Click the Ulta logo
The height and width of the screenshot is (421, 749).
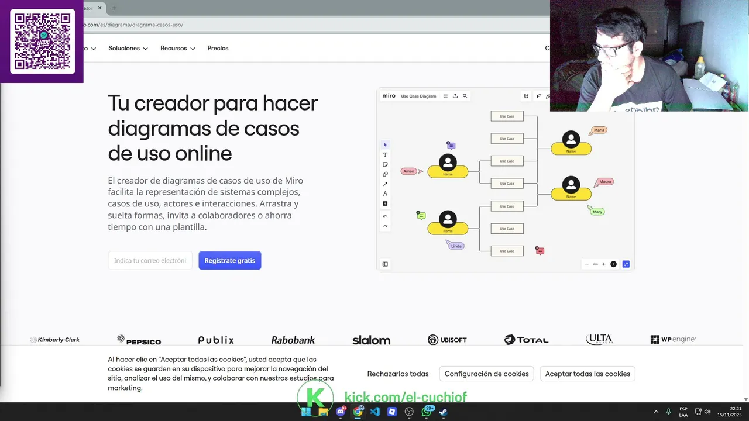point(599,339)
